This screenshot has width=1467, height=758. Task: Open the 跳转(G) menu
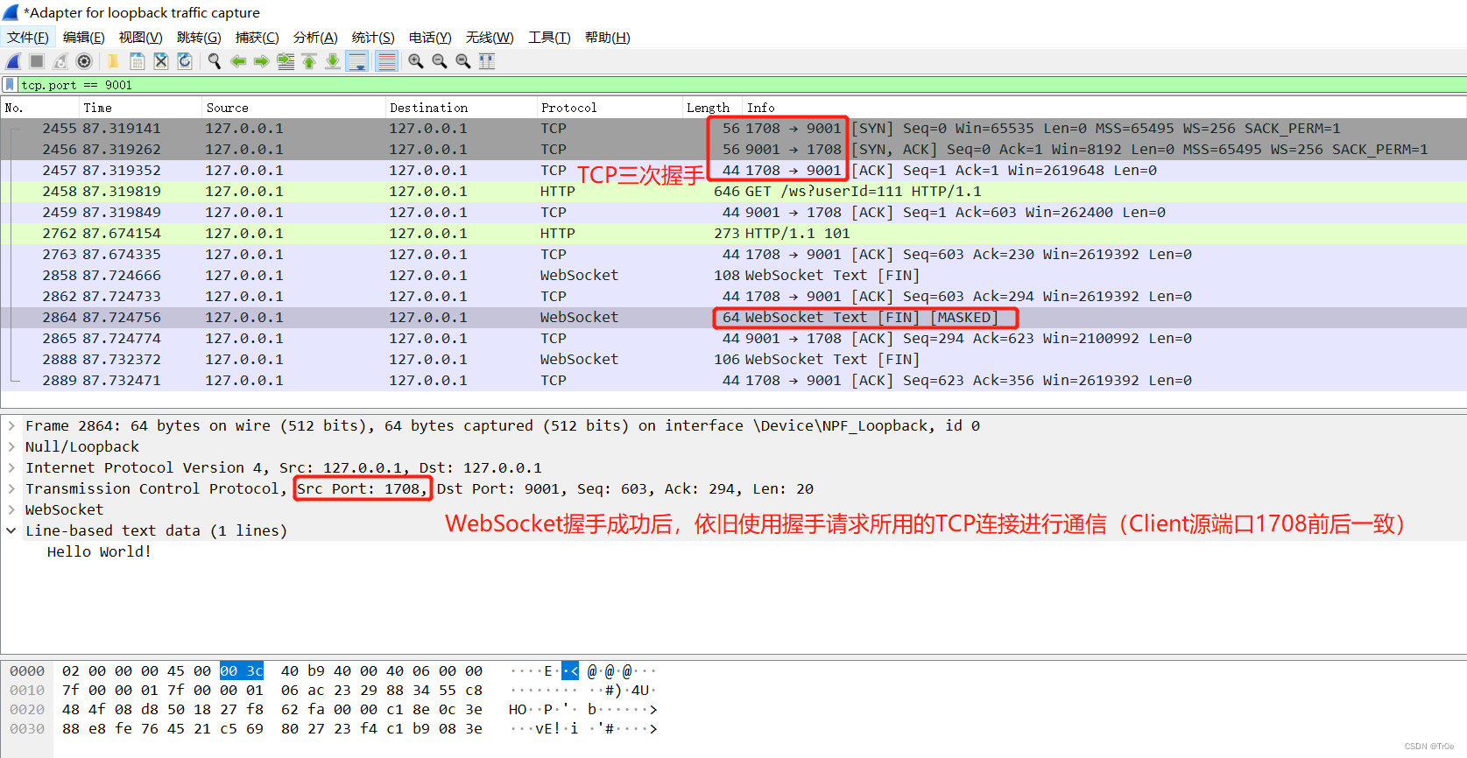point(199,37)
